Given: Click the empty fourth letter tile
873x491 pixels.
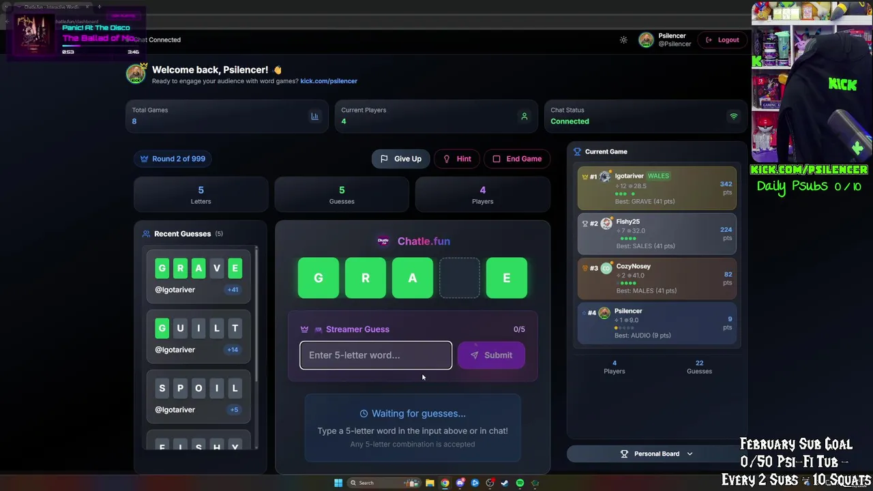Looking at the screenshot, I should point(459,278).
